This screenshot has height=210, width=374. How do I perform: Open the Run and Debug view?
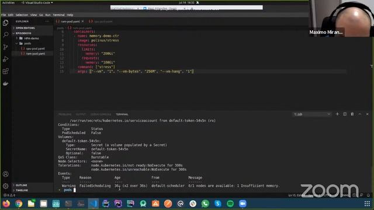tap(5, 59)
